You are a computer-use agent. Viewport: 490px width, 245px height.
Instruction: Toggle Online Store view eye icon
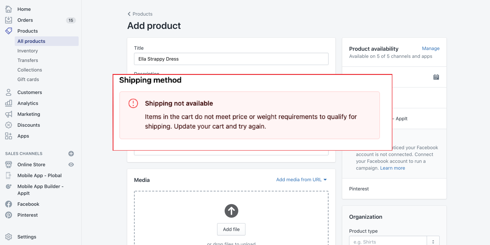[71, 165]
